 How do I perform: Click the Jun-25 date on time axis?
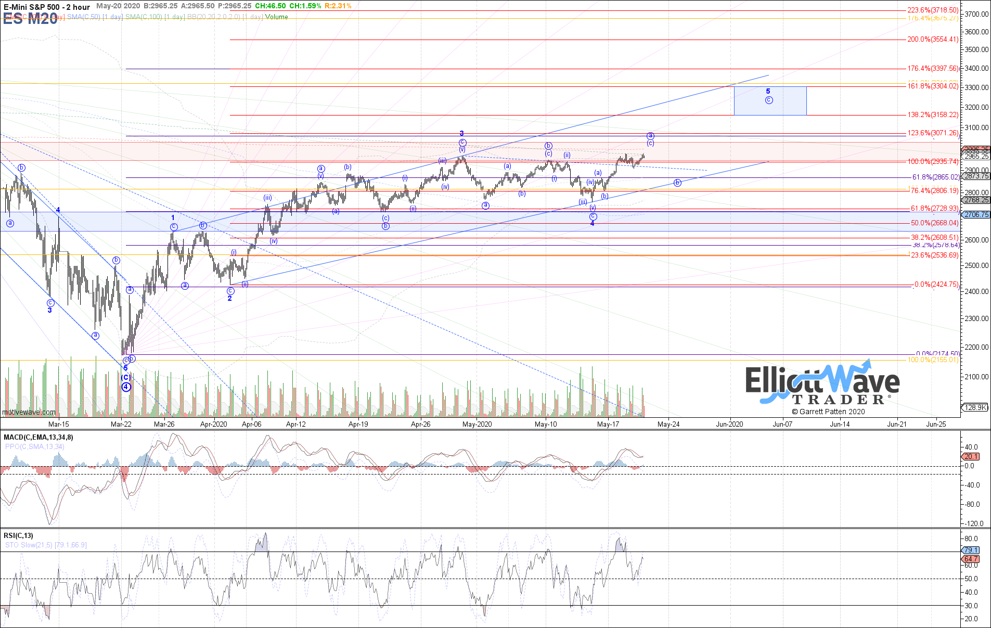(x=936, y=424)
